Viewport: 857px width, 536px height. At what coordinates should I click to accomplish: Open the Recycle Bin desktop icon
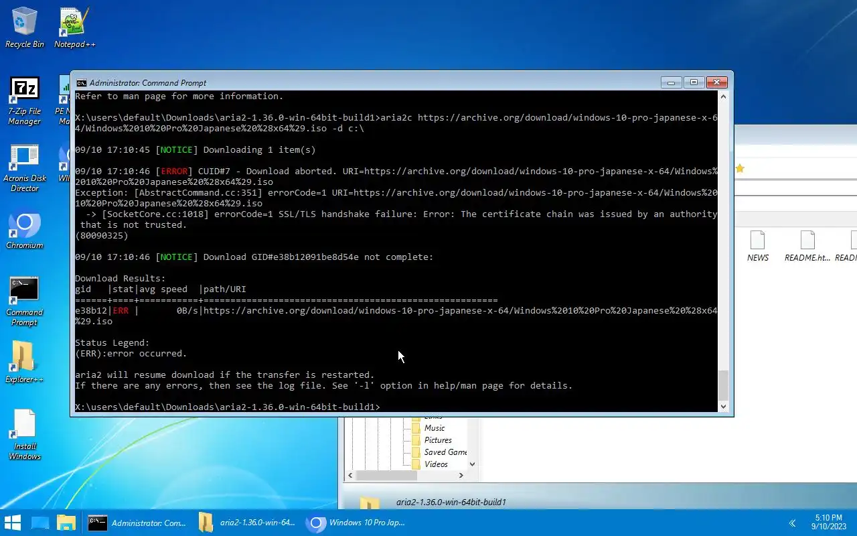25,28
